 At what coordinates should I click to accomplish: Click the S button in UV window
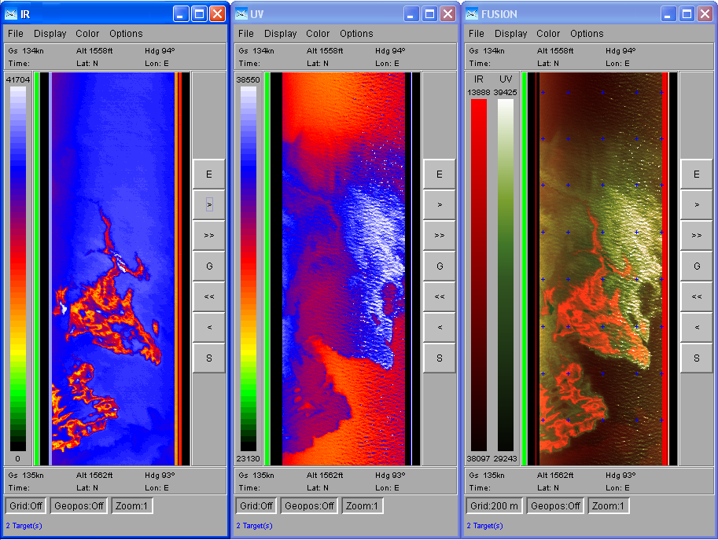coord(439,358)
